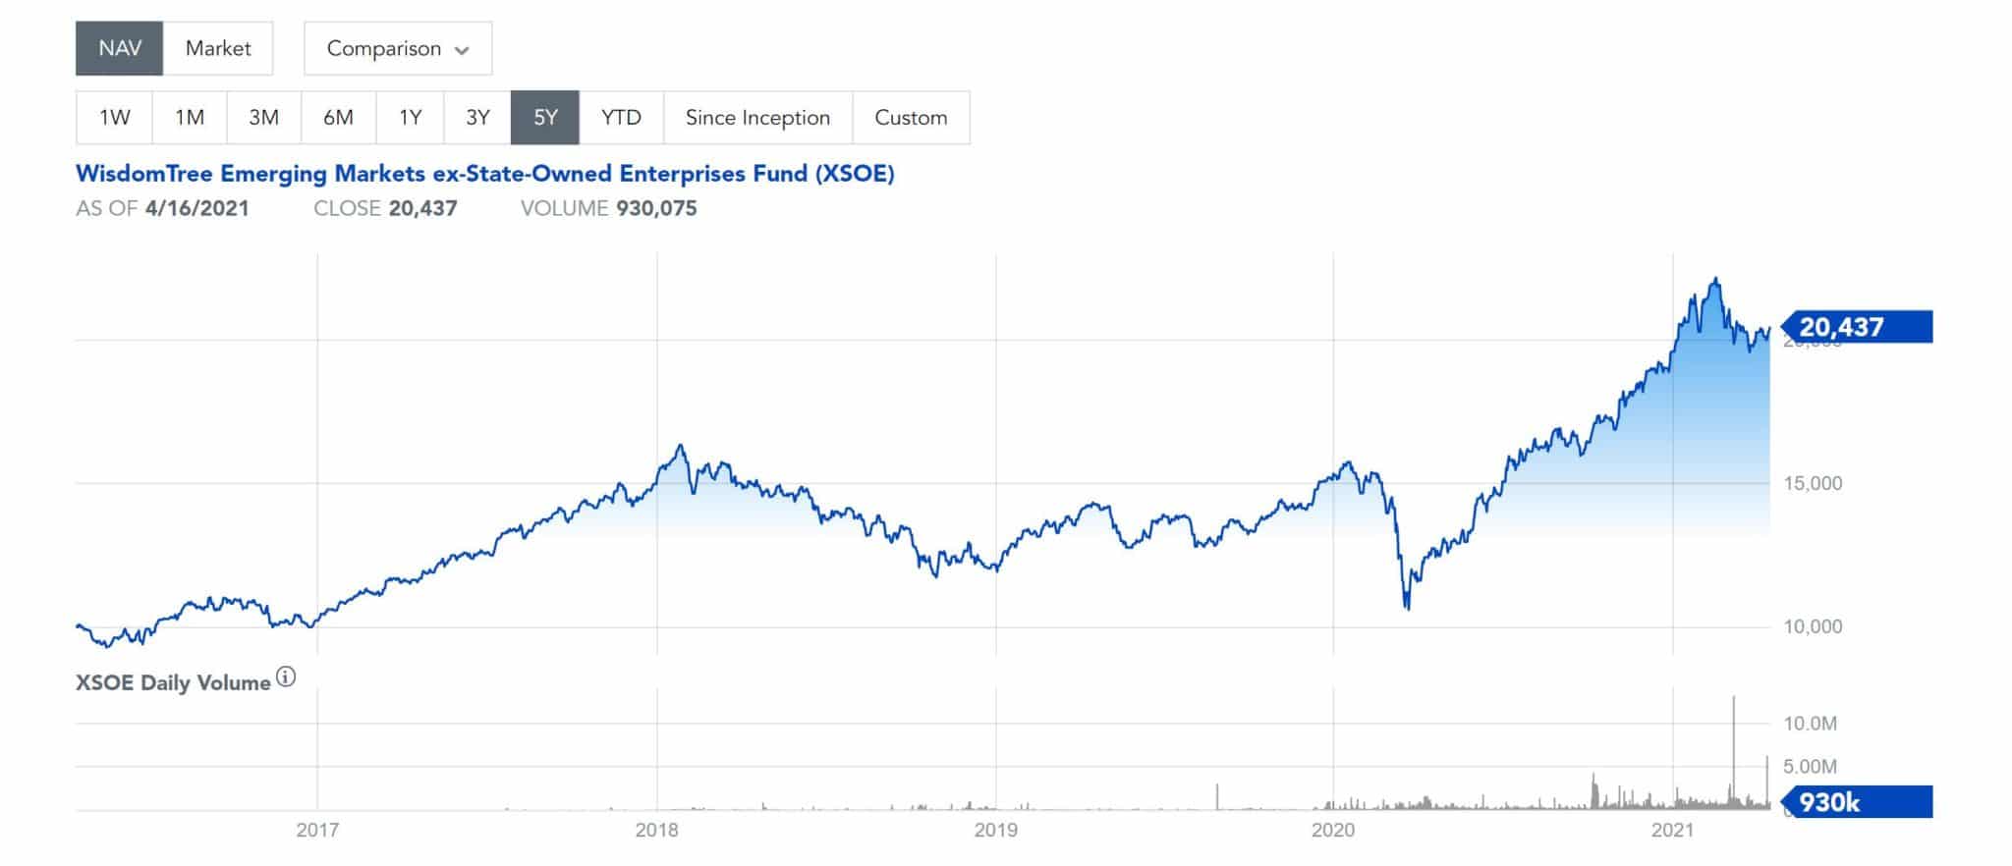The width and height of the screenshot is (2012, 866).
Task: Open the Comparison dropdown
Action: [x=397, y=48]
